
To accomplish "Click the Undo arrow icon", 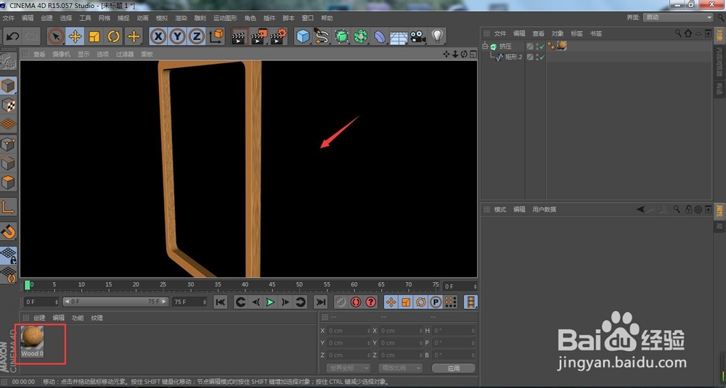I will click(12, 36).
